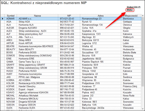Click the Kiosk ARTUR cell
Screen dimensions: 145x111
38,43
